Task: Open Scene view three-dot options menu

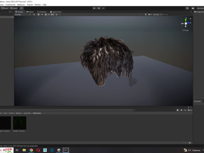Action: (191, 12)
